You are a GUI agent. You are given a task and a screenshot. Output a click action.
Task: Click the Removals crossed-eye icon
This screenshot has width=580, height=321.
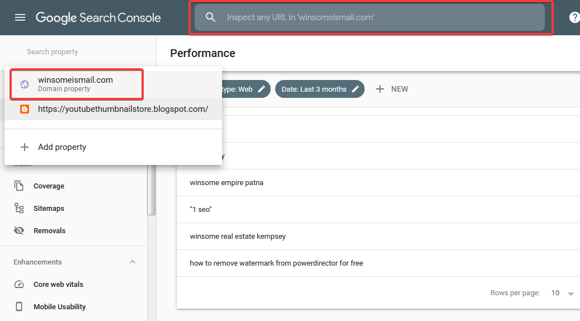tap(20, 230)
